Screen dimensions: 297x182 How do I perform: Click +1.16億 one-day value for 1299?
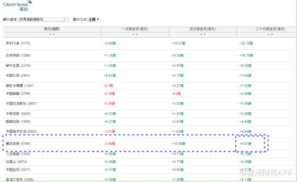pos(110,55)
